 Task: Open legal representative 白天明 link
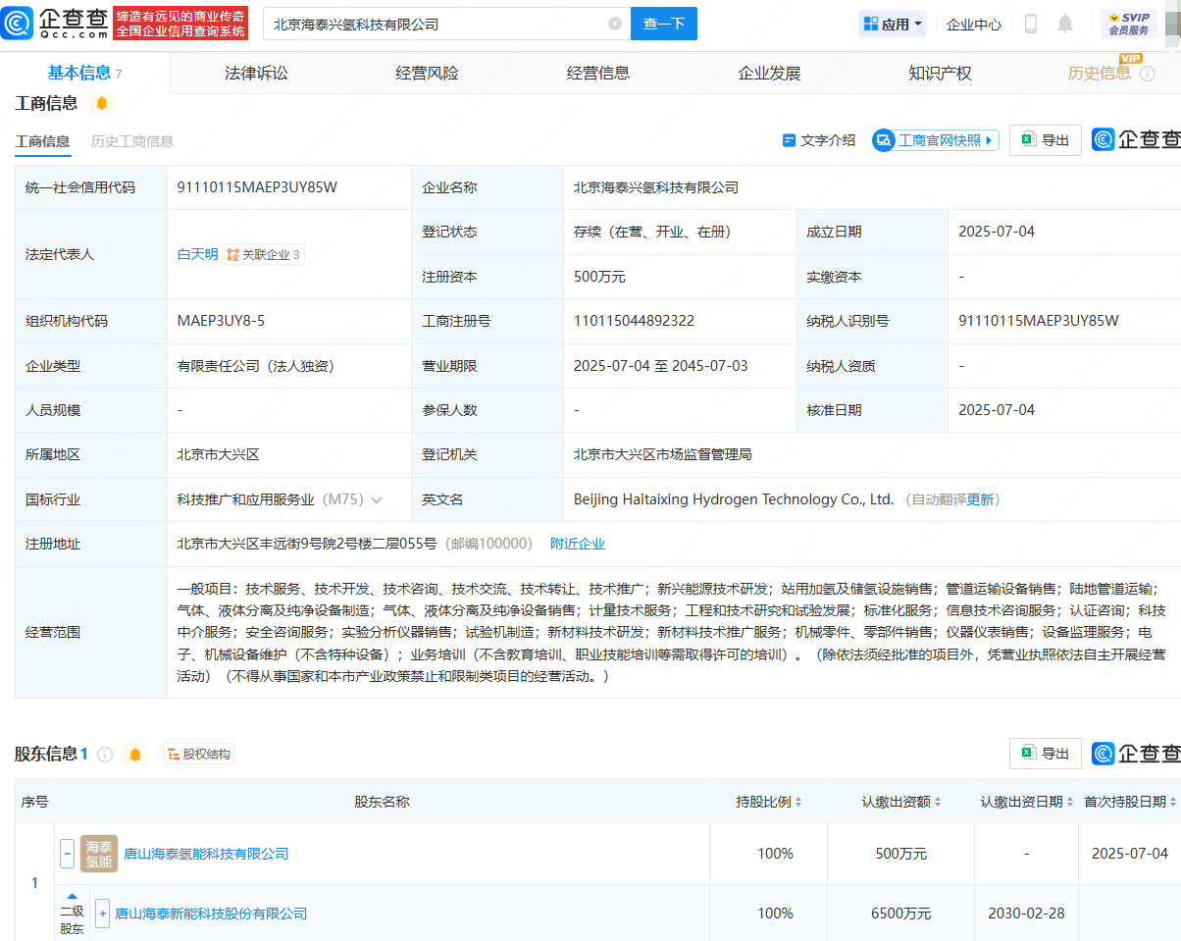tap(197, 255)
